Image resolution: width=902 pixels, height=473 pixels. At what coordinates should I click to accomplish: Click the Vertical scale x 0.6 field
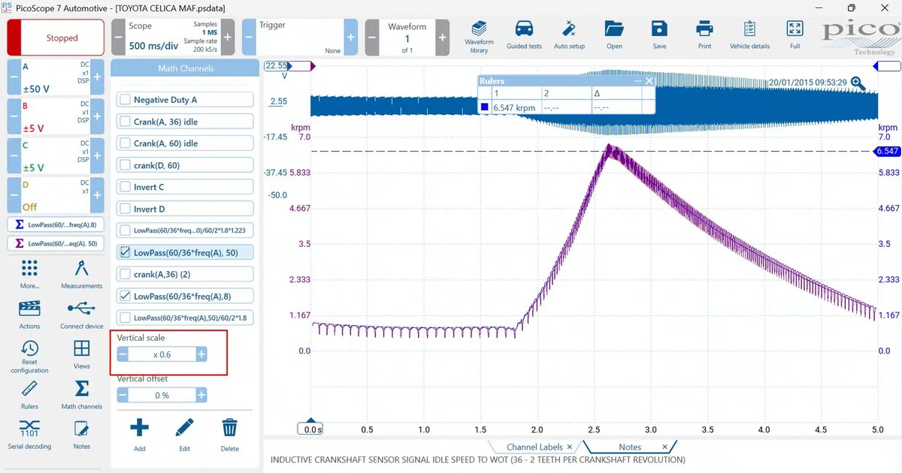pyautogui.click(x=162, y=354)
